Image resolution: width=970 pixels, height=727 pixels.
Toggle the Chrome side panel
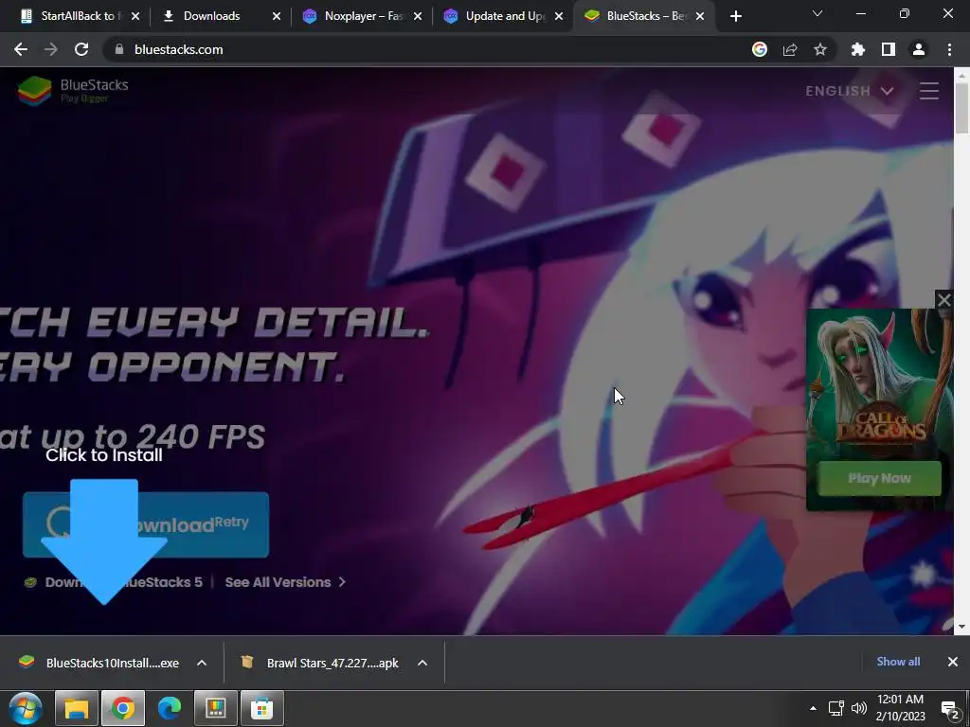click(x=889, y=49)
